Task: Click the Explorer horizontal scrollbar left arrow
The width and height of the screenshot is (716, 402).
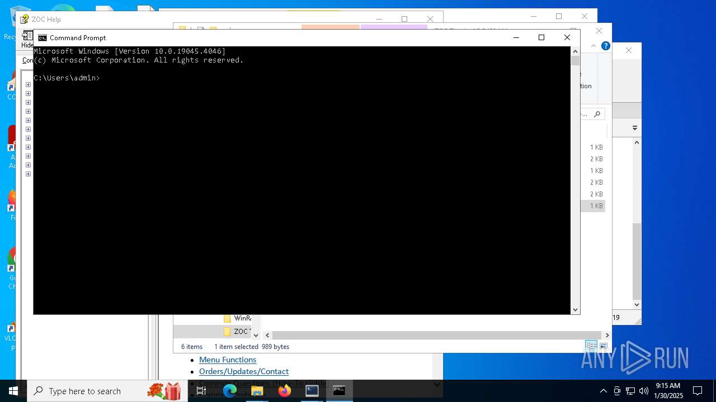Action: [x=267, y=335]
